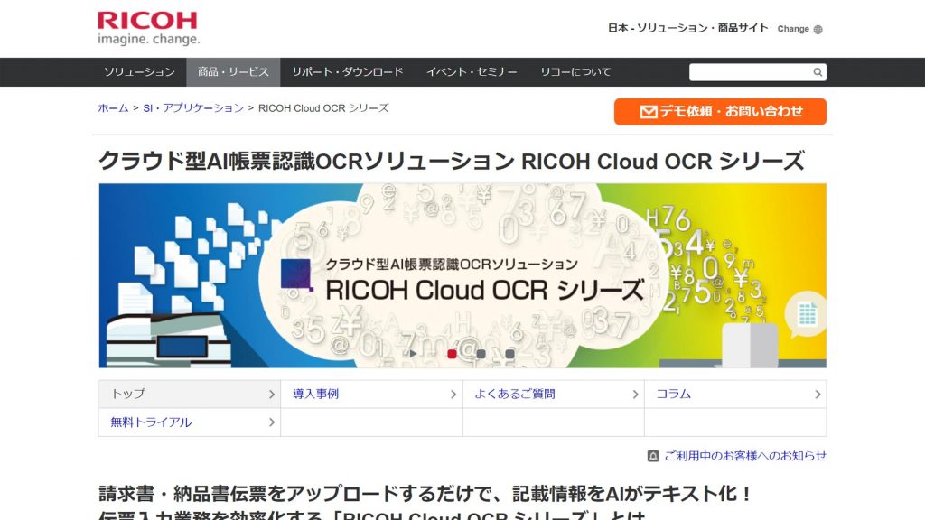Open コラム using its chevron arrow
This screenshot has width=925, height=520.
click(818, 394)
